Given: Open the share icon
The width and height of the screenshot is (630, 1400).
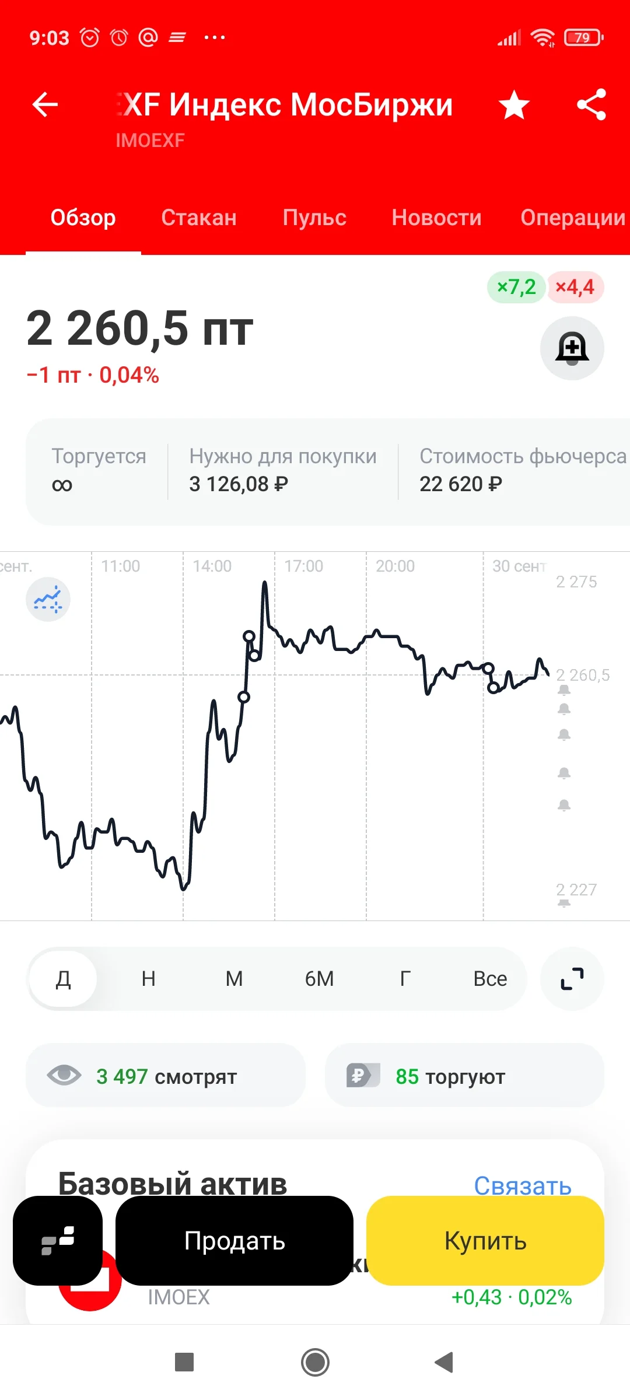Looking at the screenshot, I should click(591, 105).
